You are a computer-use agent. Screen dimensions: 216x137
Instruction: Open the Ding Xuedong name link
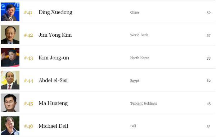tap(55, 12)
